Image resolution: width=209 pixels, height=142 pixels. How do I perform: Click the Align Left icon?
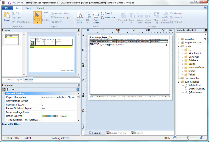coord(140,15)
